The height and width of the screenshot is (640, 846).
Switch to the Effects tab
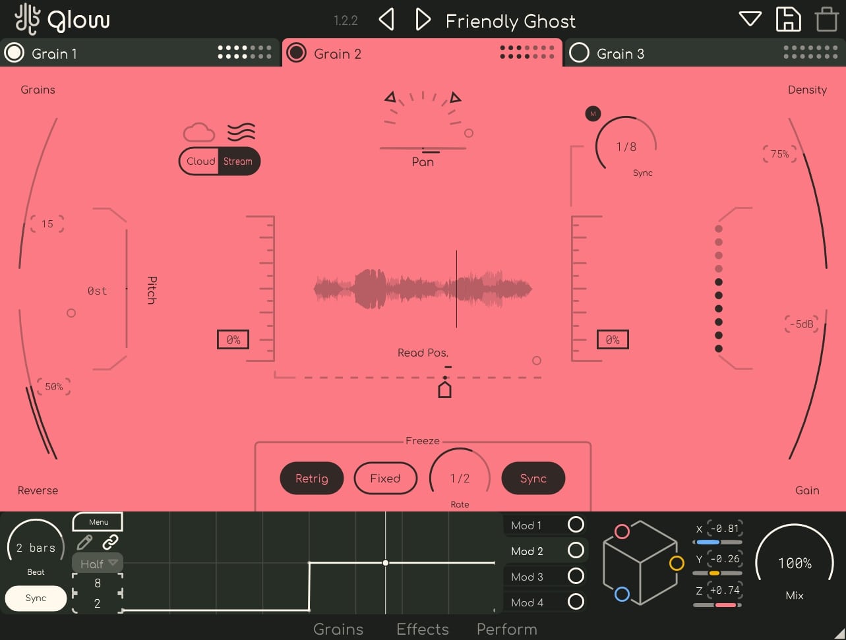422,629
